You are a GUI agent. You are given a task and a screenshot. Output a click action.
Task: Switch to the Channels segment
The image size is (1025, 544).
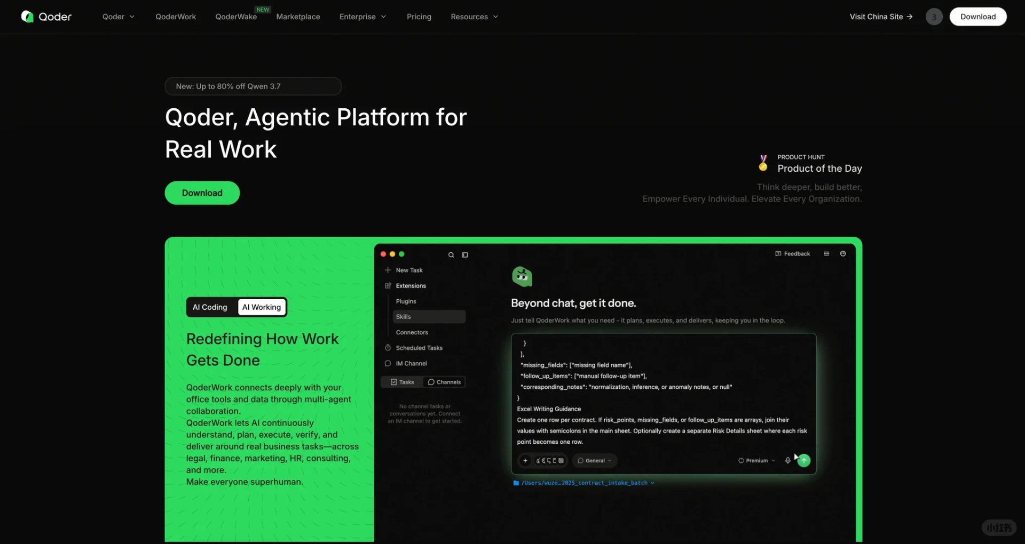444,382
